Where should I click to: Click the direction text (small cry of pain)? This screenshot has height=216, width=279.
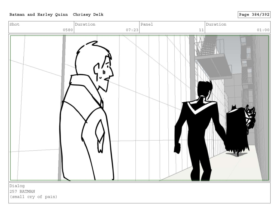click(34, 197)
